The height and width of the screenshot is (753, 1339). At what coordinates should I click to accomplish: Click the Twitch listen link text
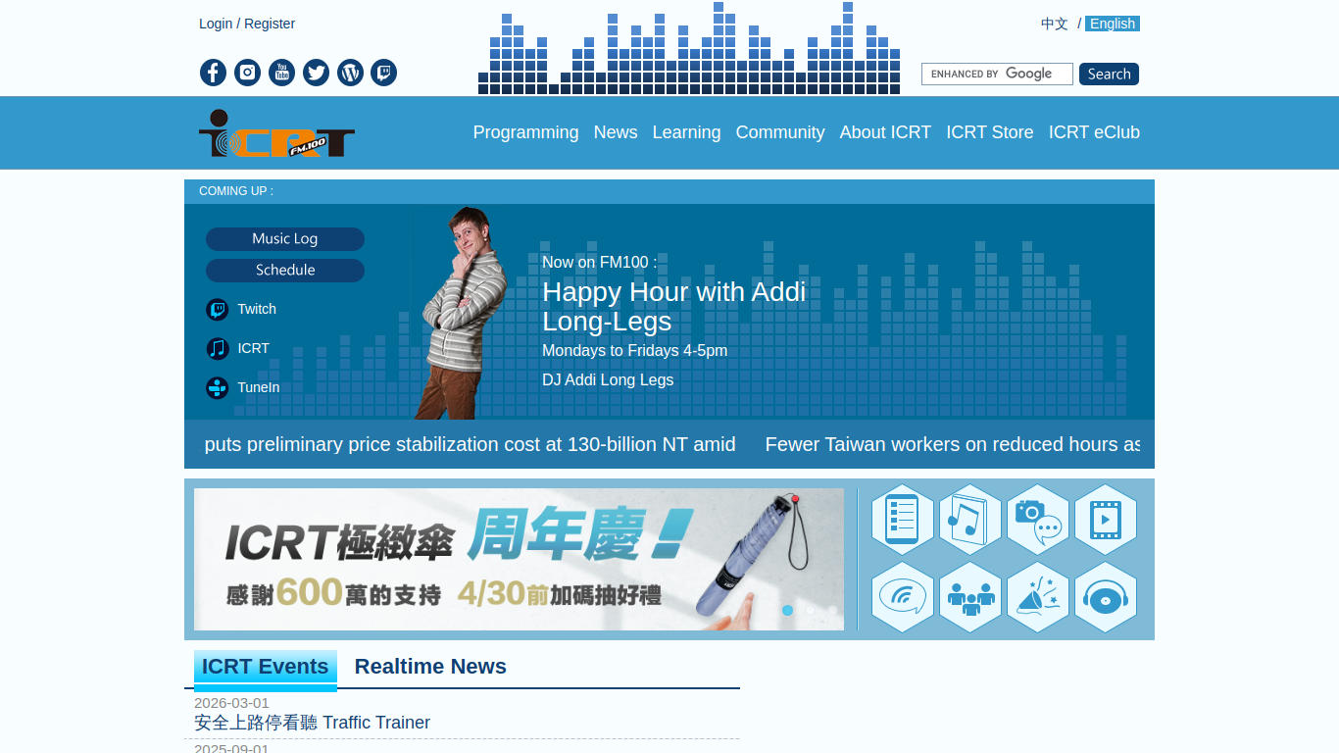click(257, 309)
